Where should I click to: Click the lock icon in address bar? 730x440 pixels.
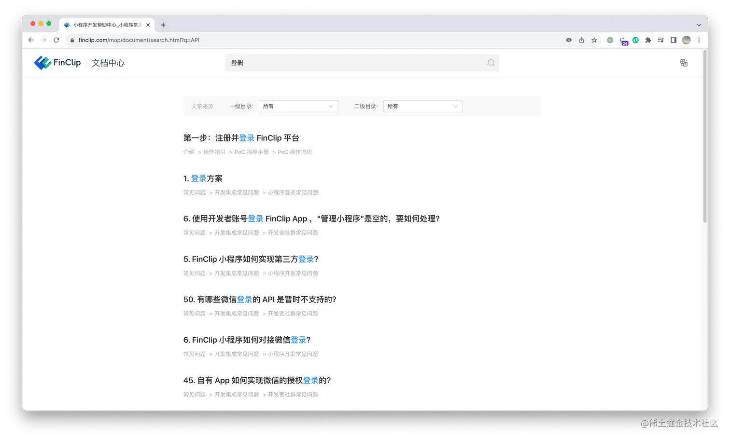[72, 40]
